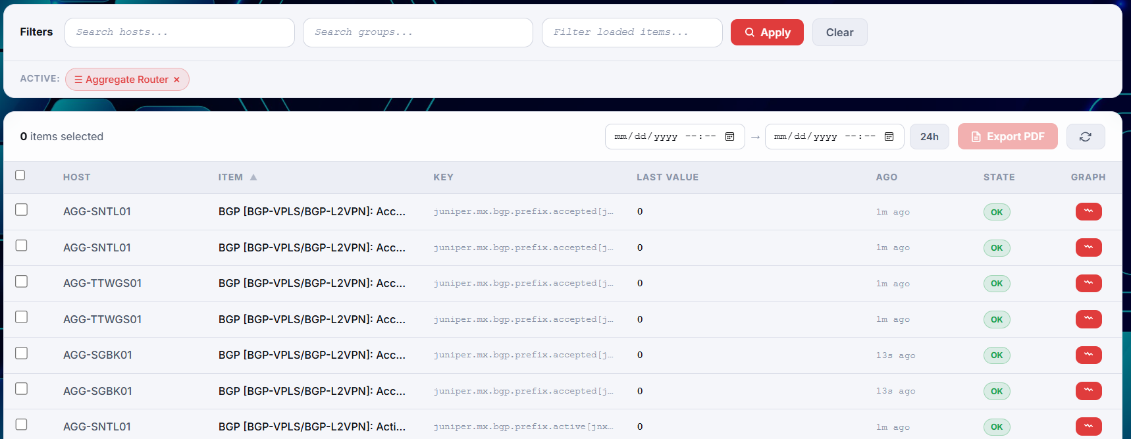Open graph for first AGG-SNTL01 row
1131x439 pixels.
[1089, 211]
